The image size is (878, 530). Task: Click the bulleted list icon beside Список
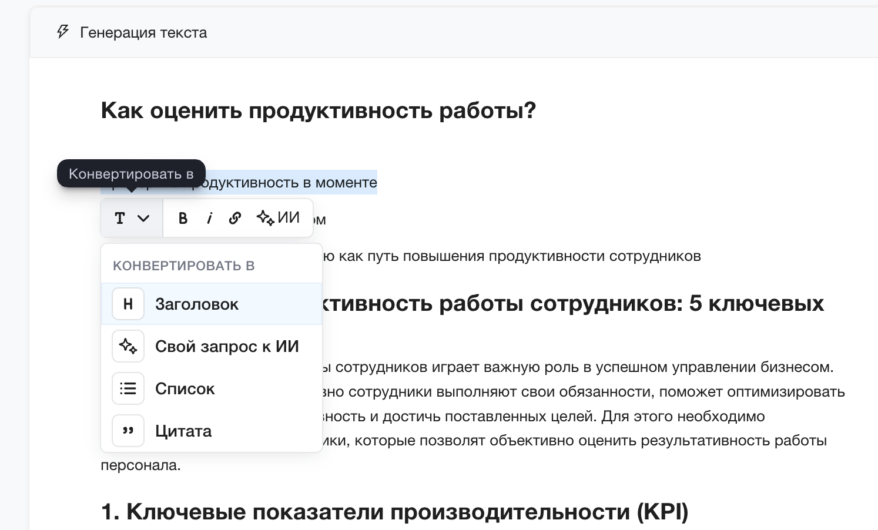(128, 388)
